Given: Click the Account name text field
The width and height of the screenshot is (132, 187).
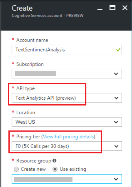Looking at the screenshot, I should coord(67,50).
